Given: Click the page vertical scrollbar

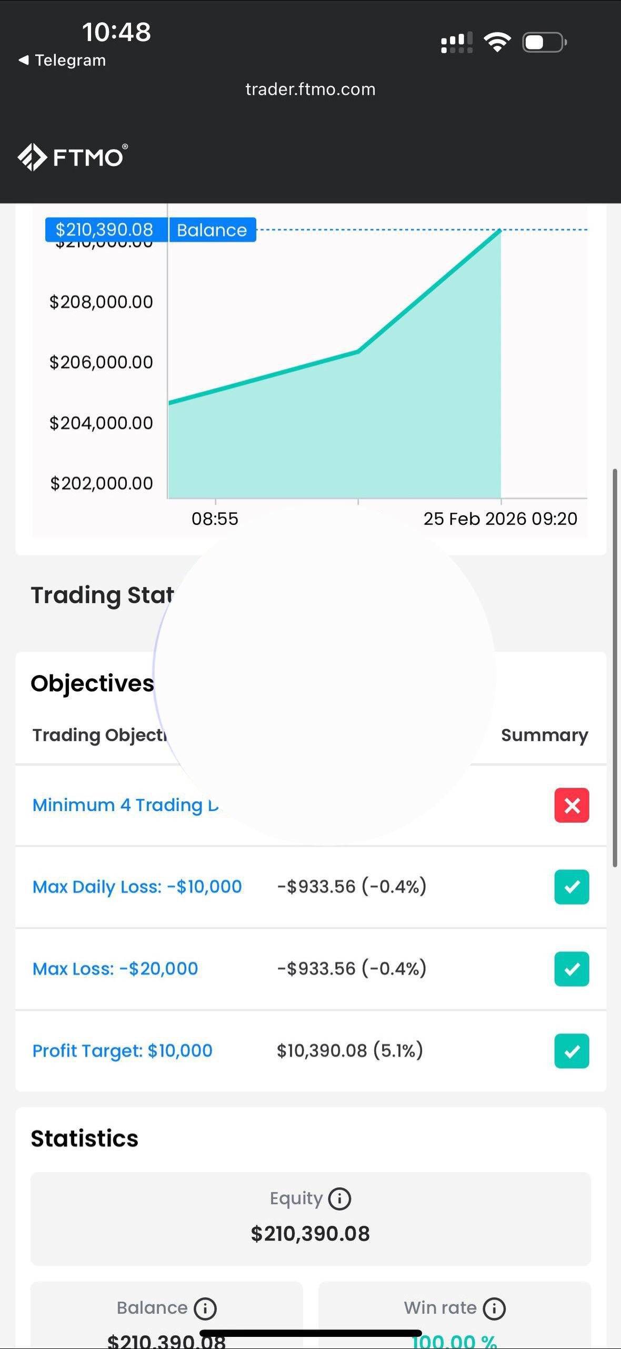Looking at the screenshot, I should 614,667.
